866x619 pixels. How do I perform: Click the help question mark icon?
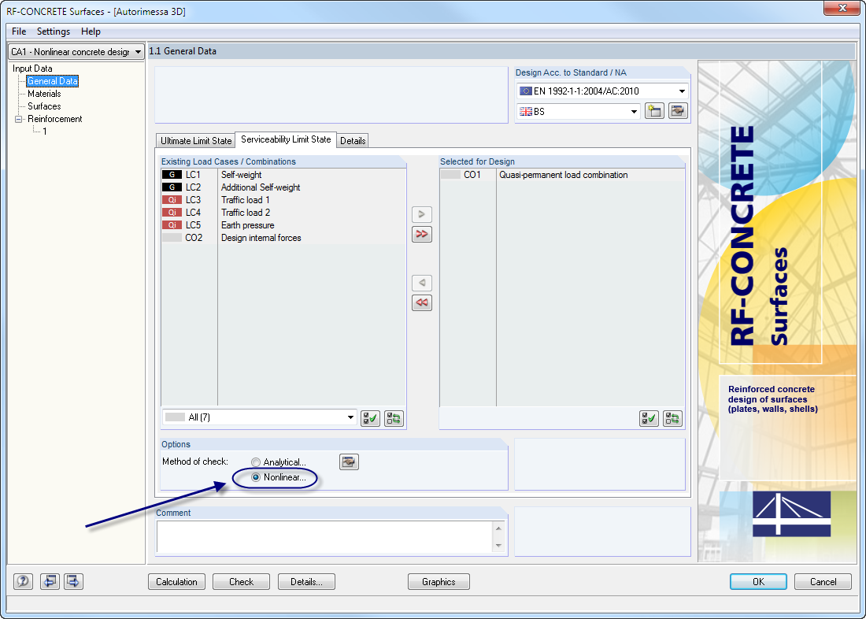click(23, 581)
